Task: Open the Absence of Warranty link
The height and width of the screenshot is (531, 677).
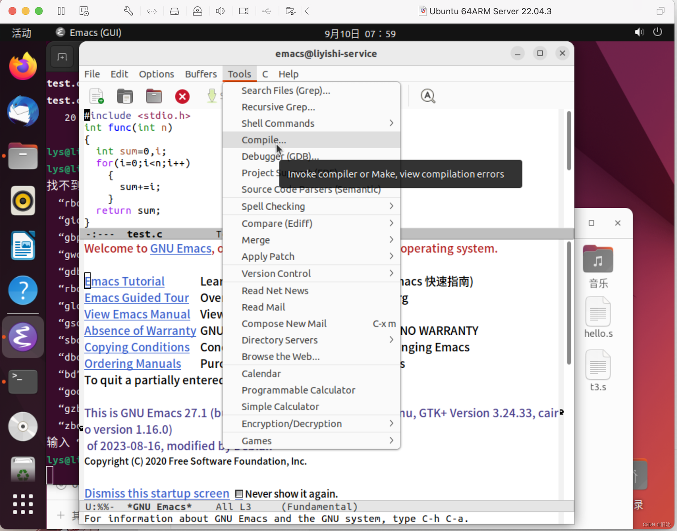Action: click(140, 331)
